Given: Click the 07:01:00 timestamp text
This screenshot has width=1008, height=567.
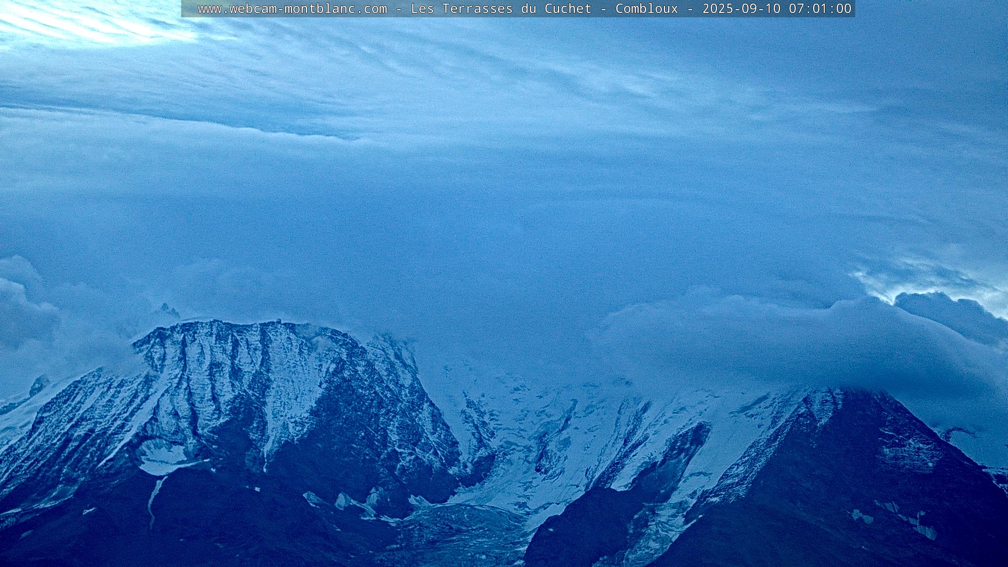Looking at the screenshot, I should 820,9.
